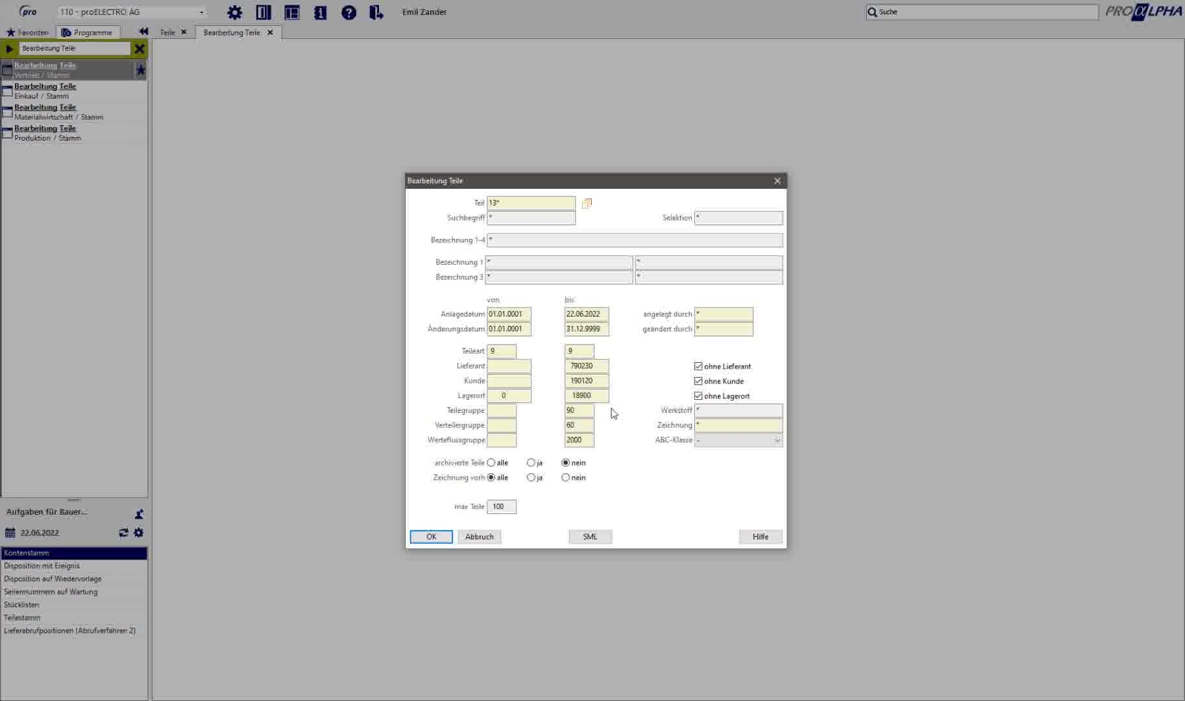Open the Teil lookup icon beside field
Screen dimensions: 1185x701
pos(587,203)
